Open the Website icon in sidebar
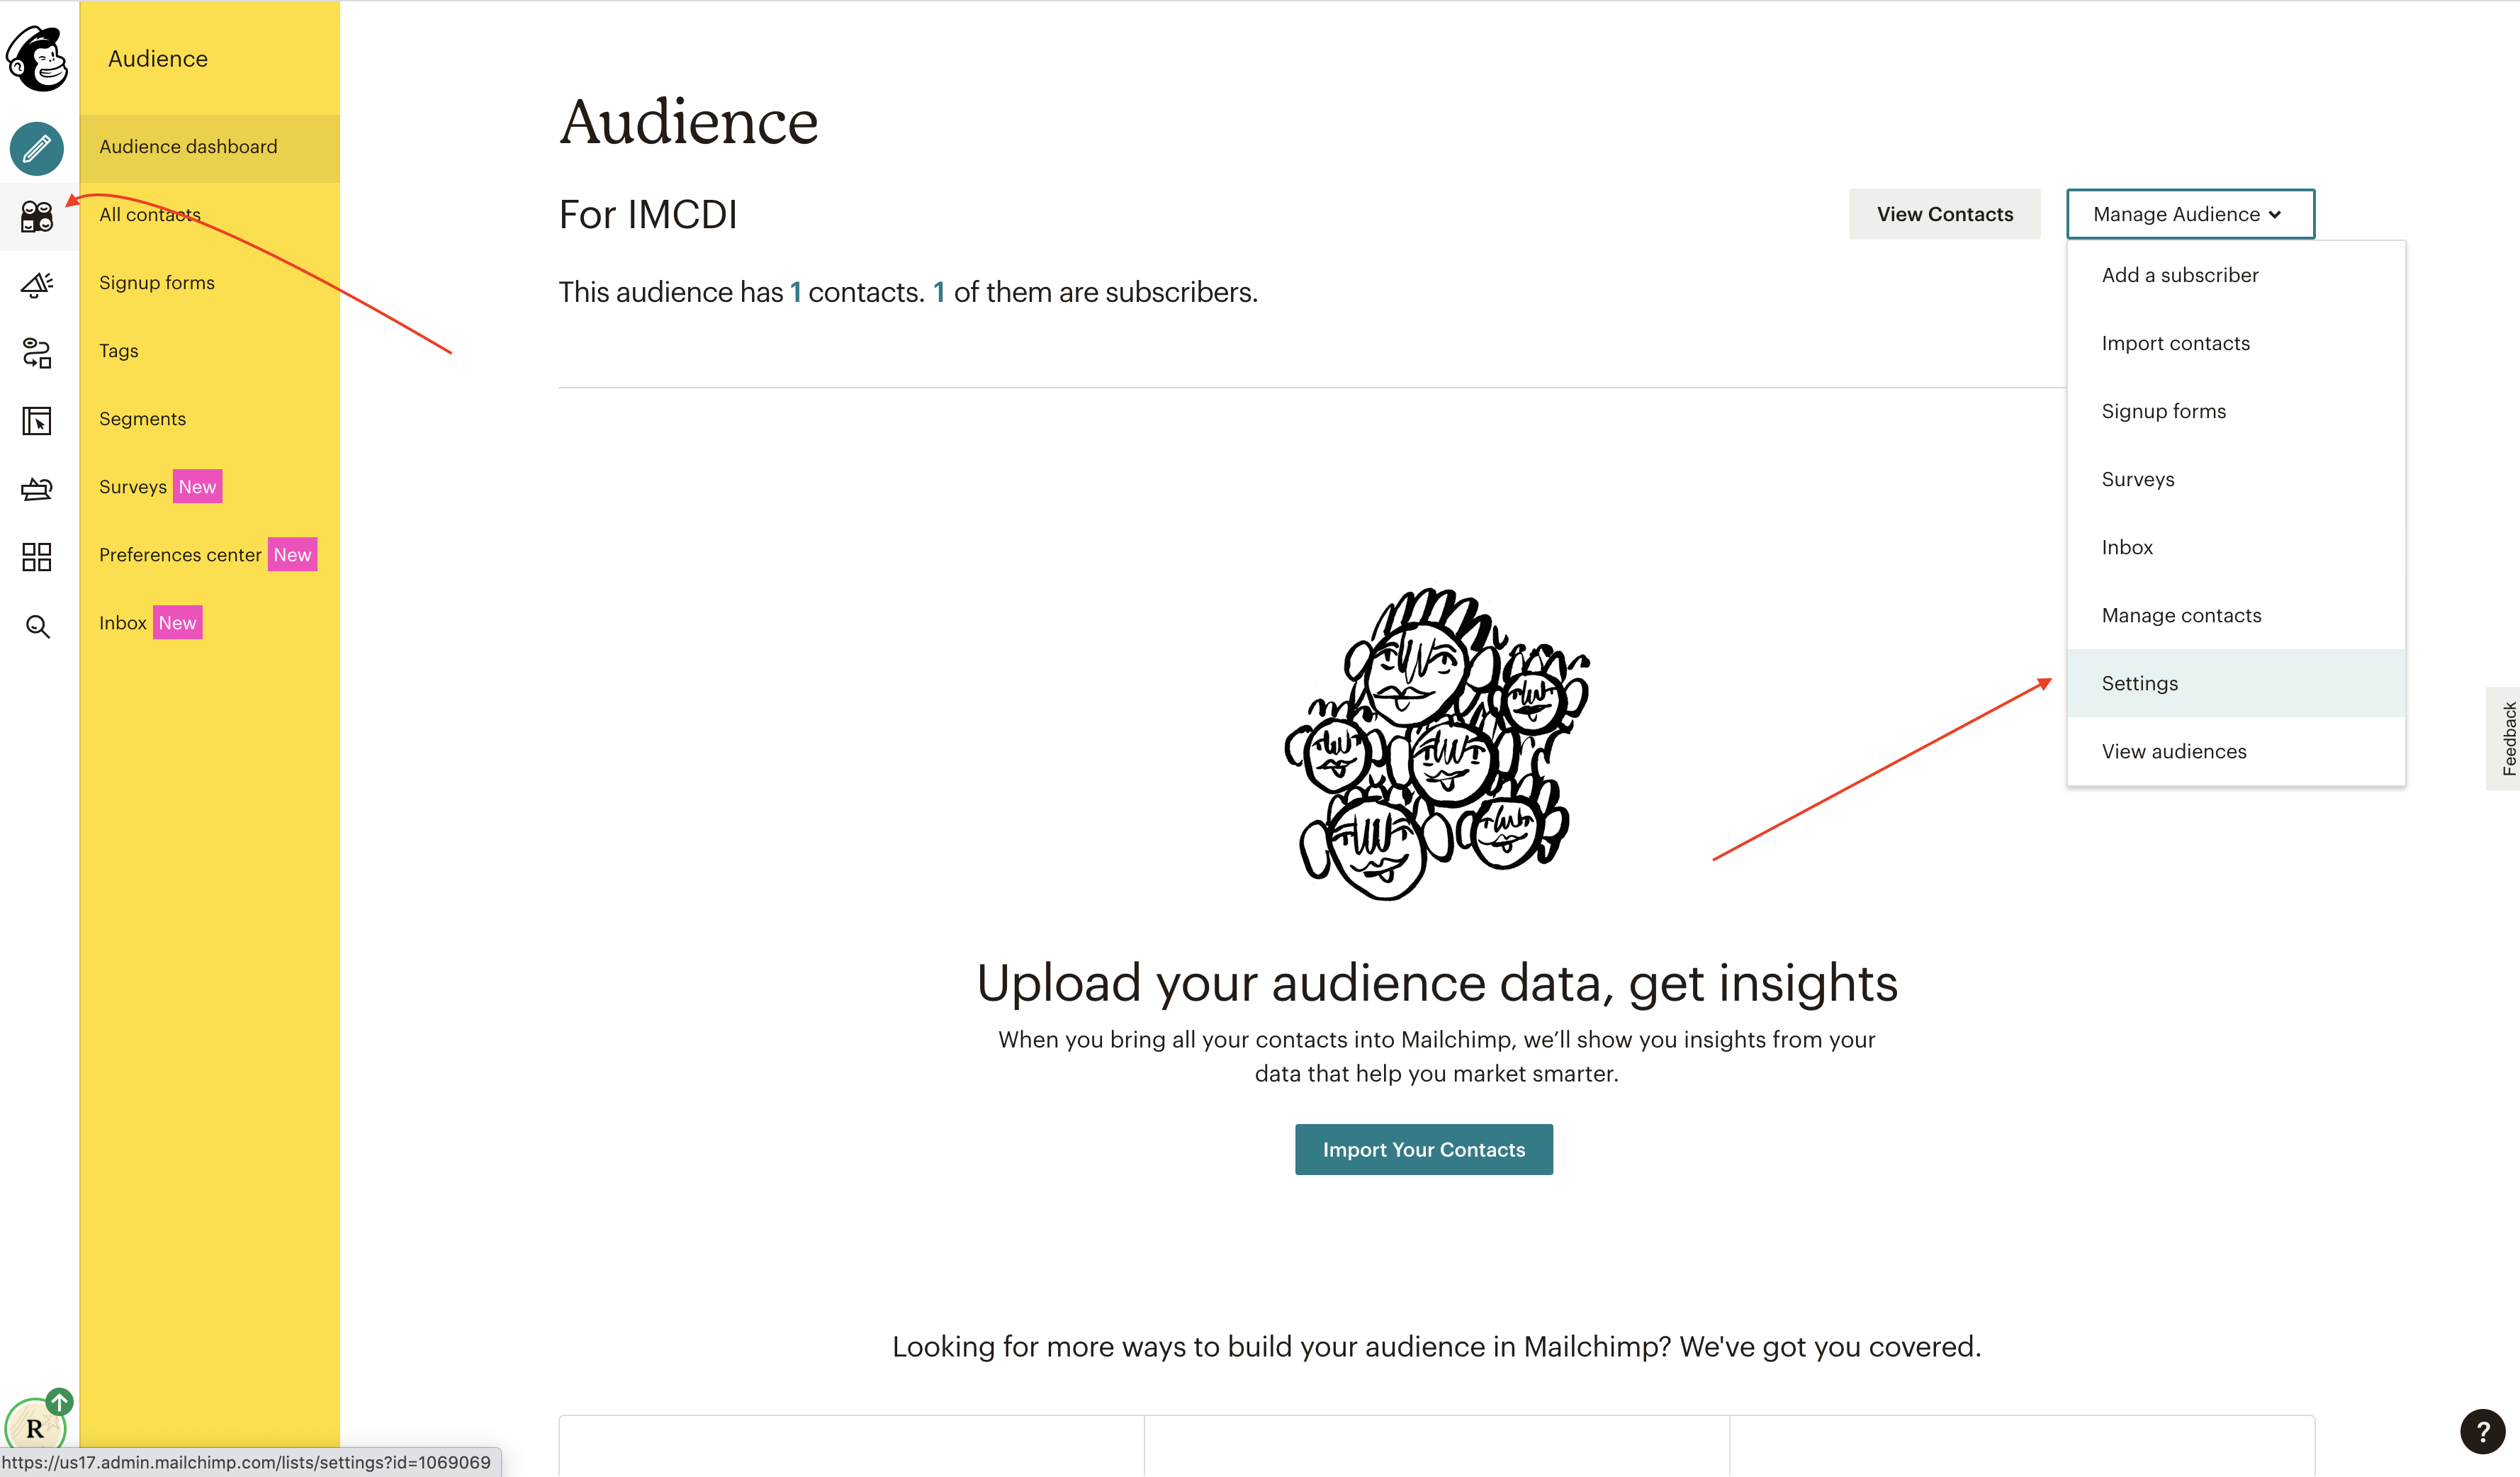2520x1477 pixels. (x=37, y=421)
